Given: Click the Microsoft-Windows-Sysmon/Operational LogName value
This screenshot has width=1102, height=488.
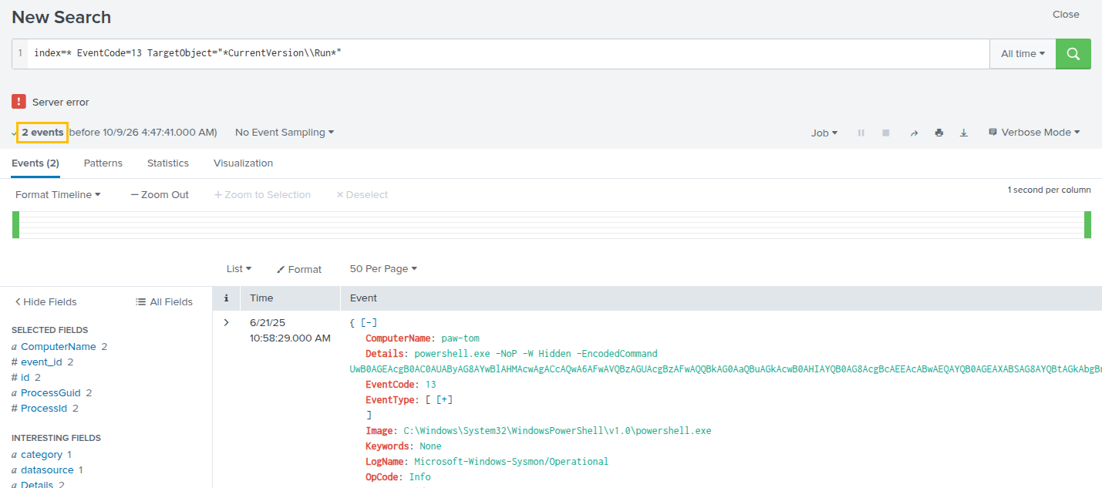Looking at the screenshot, I should [511, 461].
